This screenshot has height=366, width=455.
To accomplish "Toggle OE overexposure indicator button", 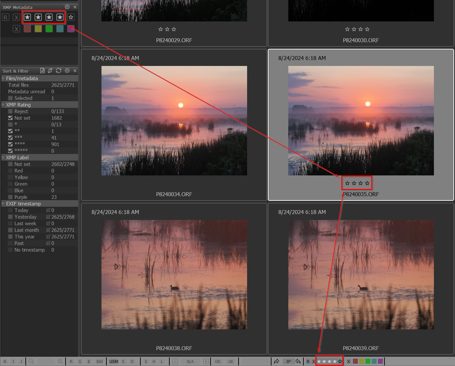I will point(218,361).
